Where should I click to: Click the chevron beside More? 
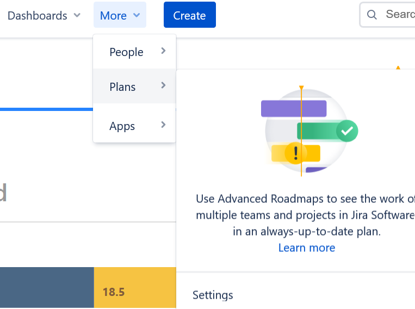pyautogui.click(x=137, y=15)
